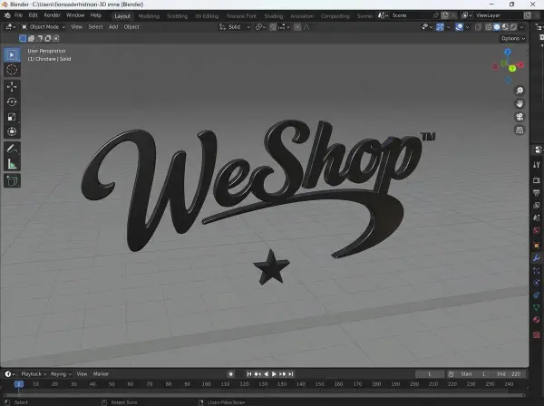
Task: Switch to rendered viewport shading
Action: click(x=513, y=27)
